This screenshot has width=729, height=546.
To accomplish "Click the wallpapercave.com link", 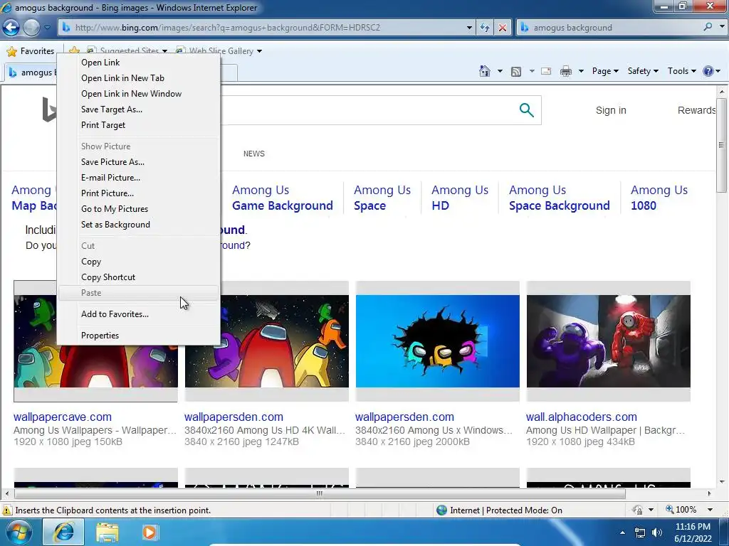I will [x=63, y=417].
